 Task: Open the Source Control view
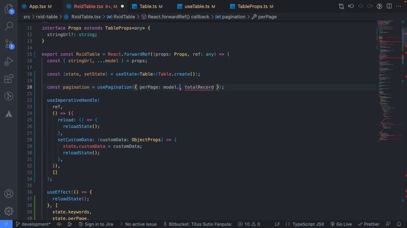pyautogui.click(x=9, y=44)
